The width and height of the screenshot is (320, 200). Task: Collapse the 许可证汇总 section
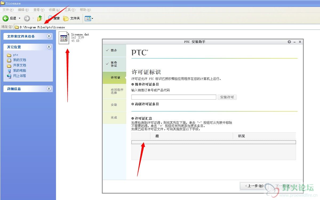click(133, 119)
